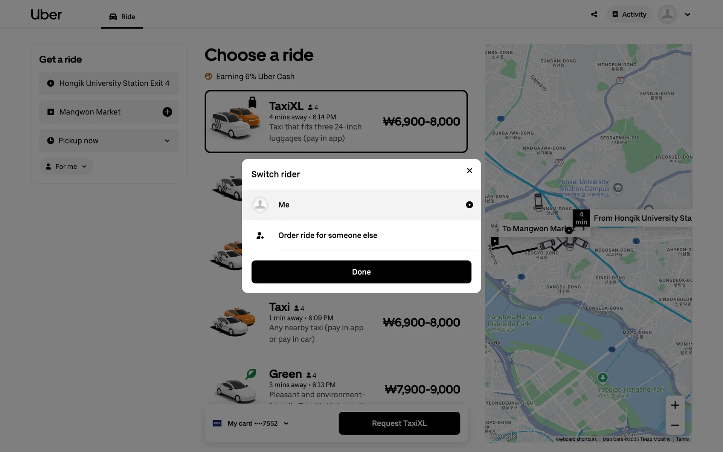Screen dimensions: 723x452
Task: Confirm with the Done button
Action: (361, 272)
